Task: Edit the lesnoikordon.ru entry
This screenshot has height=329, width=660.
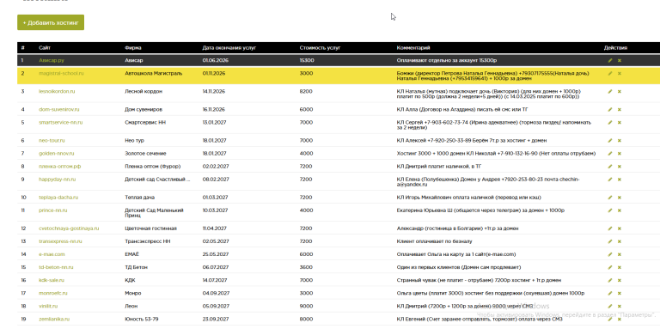Action: 610,92
